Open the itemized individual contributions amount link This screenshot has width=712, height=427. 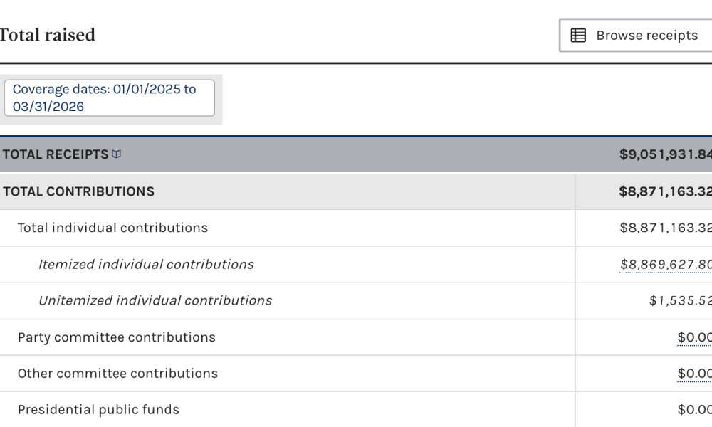pyautogui.click(x=665, y=265)
